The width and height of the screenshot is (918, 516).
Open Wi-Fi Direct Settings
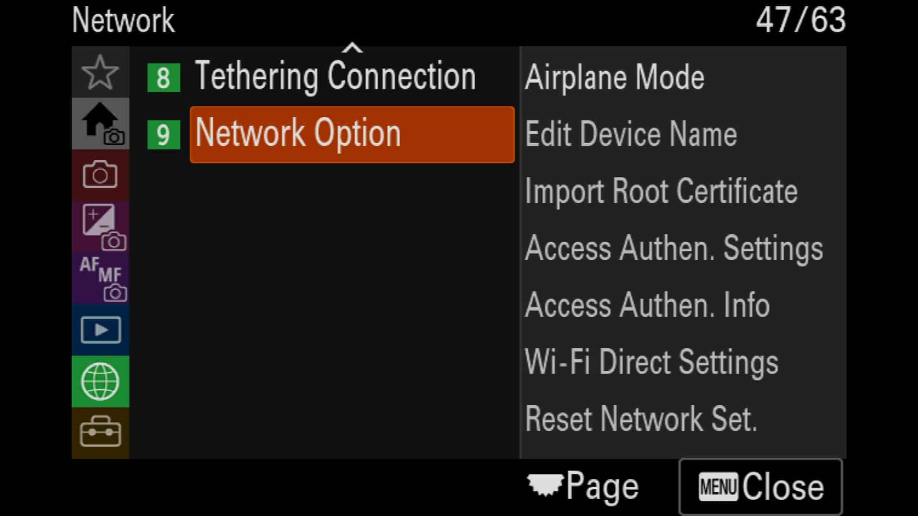point(652,362)
